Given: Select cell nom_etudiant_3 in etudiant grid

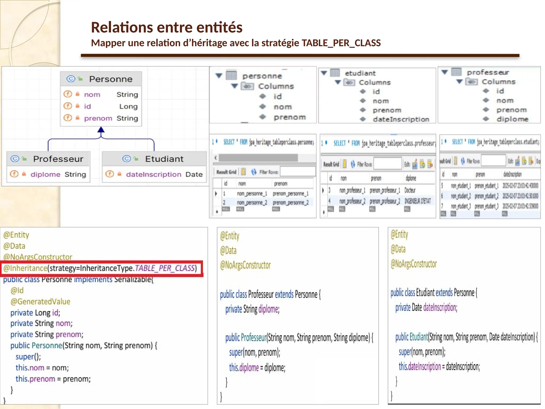Looking at the screenshot, I should [x=461, y=206].
